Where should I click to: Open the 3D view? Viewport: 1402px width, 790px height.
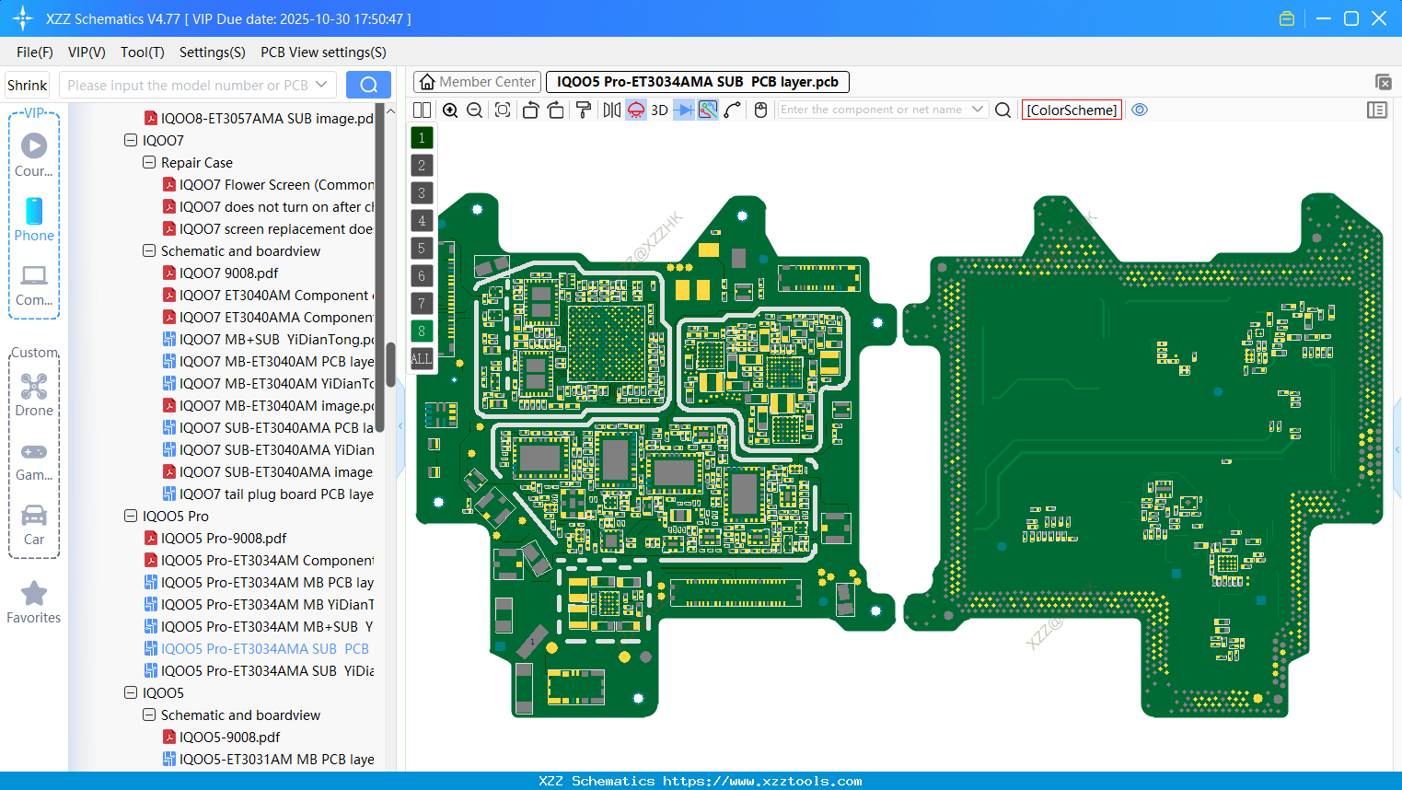click(x=658, y=110)
